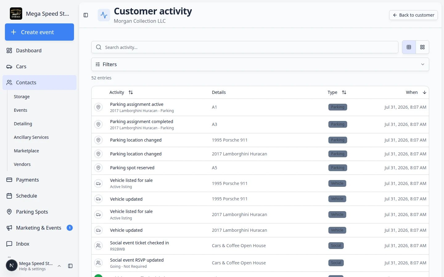Click the Schedule calendar icon

tap(9, 196)
